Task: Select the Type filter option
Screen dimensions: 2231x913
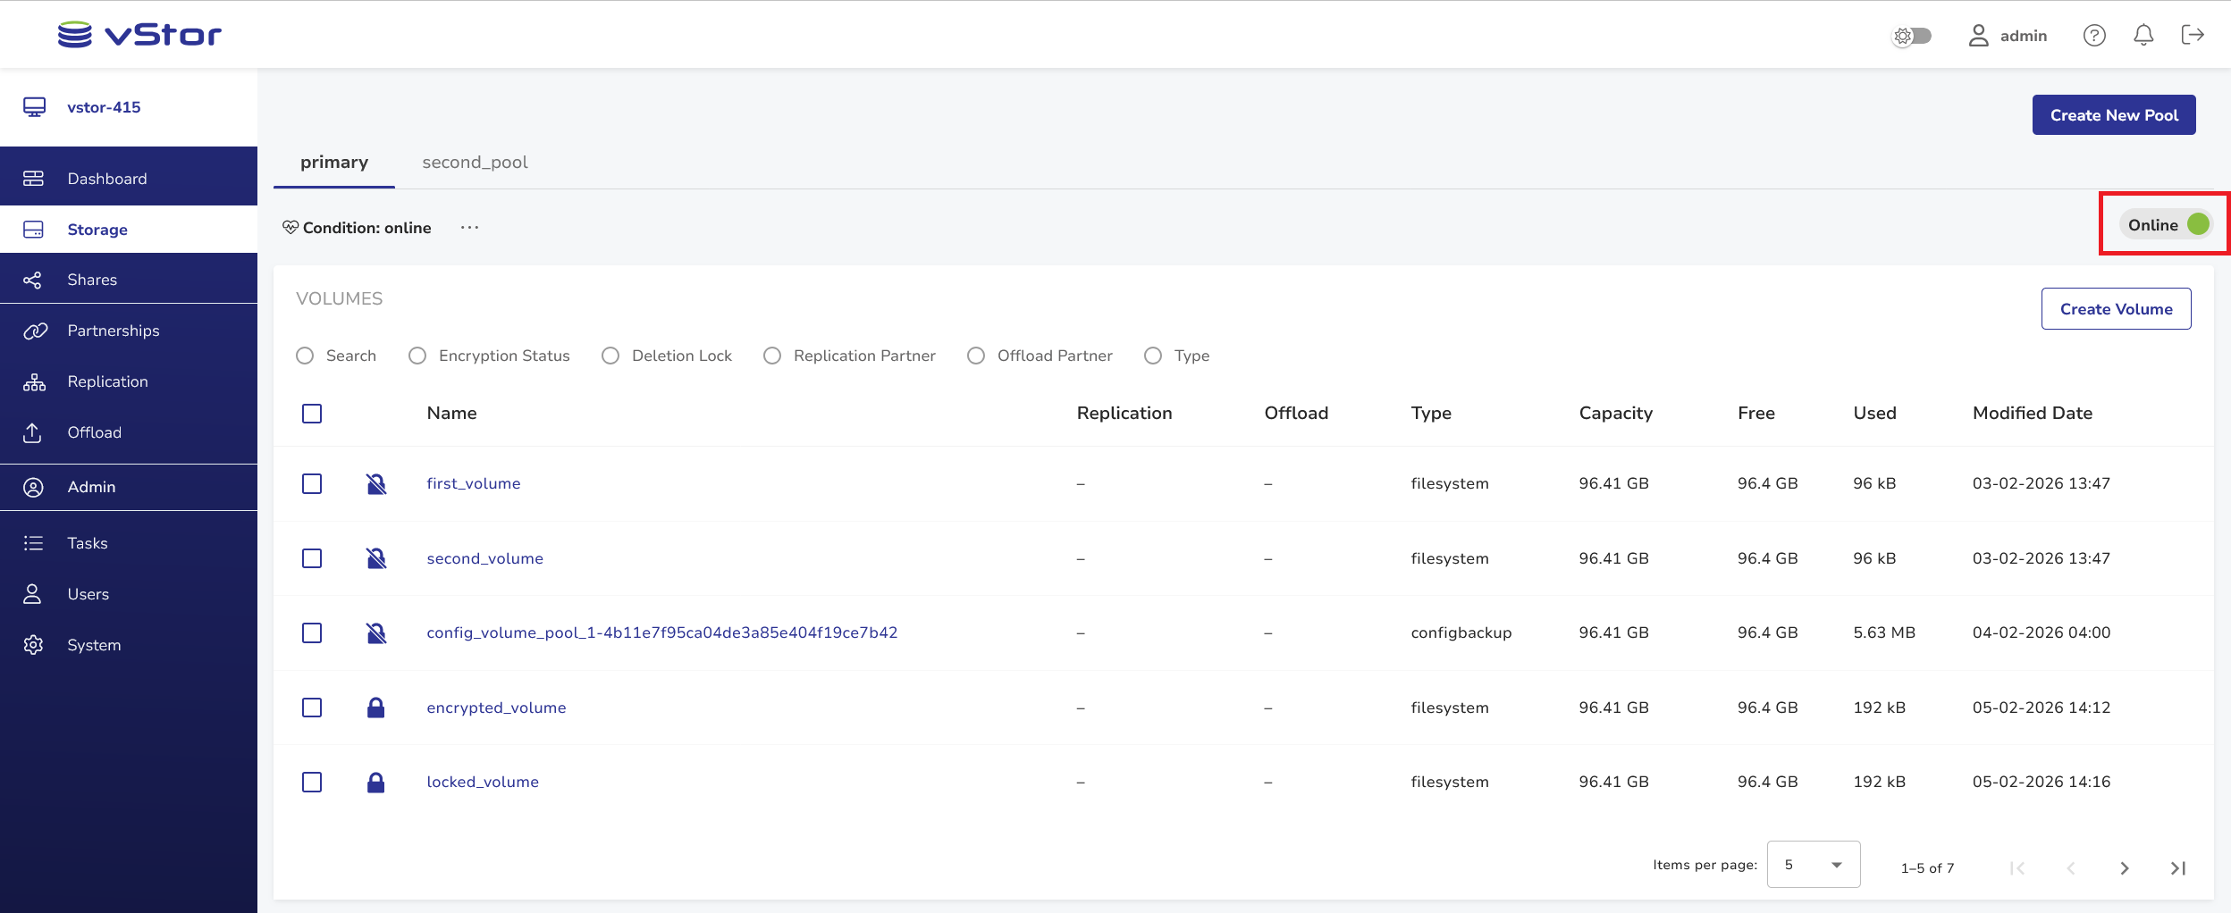Action: click(1153, 356)
